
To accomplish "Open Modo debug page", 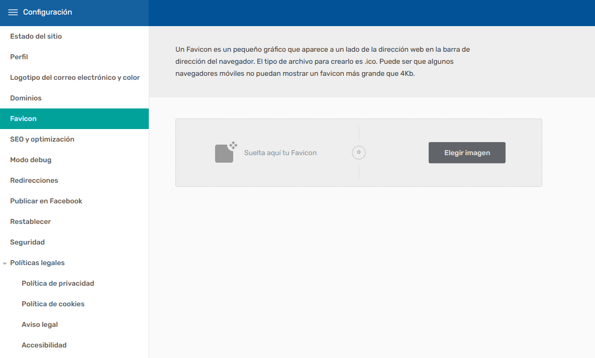I will (74, 160).
